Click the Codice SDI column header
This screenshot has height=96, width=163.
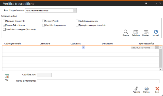click(76, 44)
